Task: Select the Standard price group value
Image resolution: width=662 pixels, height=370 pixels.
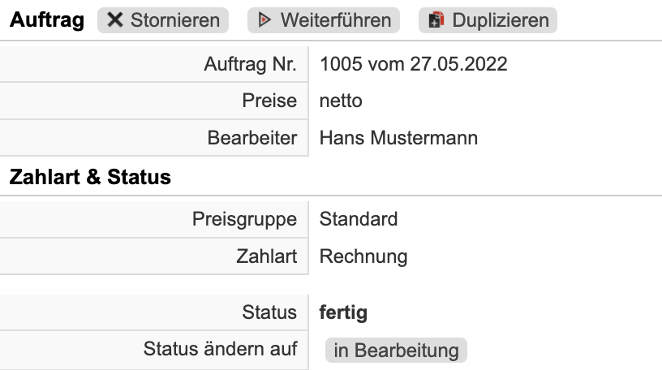Action: (359, 219)
